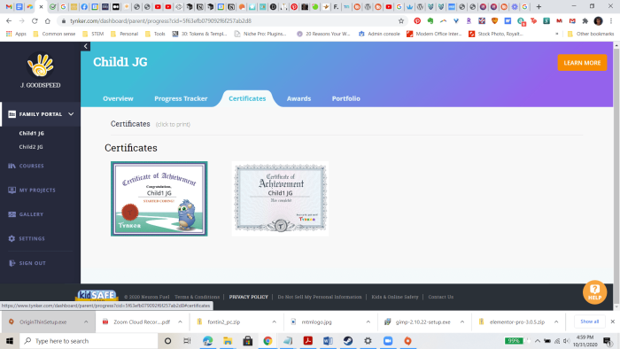The image size is (620, 349).
Task: Open options for fontin2_pc.zip download
Action: coord(274,322)
